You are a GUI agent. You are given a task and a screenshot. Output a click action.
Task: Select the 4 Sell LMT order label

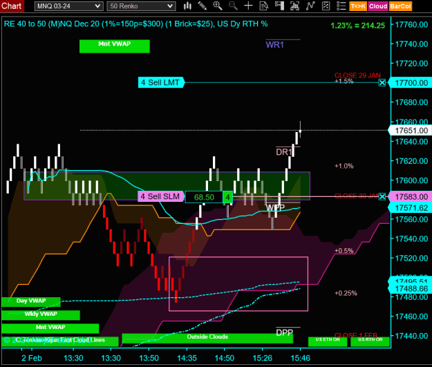[160, 82]
